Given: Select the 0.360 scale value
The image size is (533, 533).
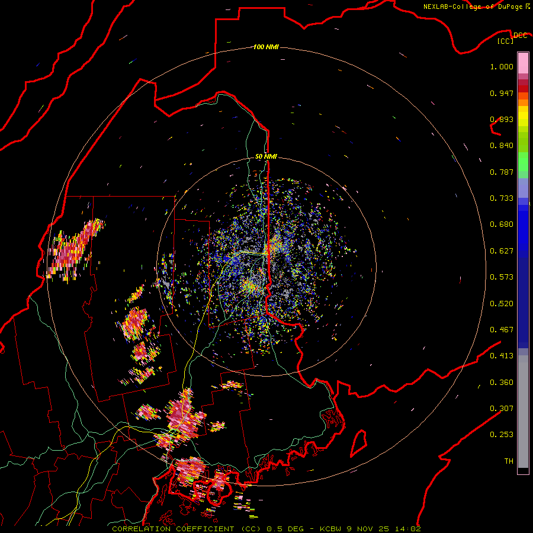Looking at the screenshot, I should pyautogui.click(x=502, y=383).
